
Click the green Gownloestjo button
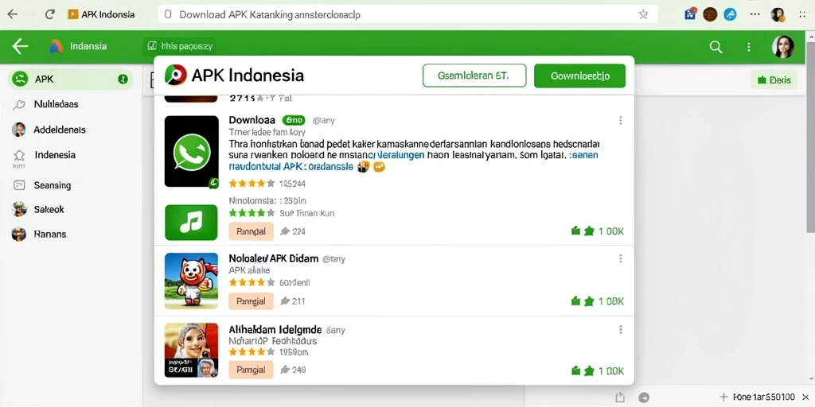coord(579,76)
